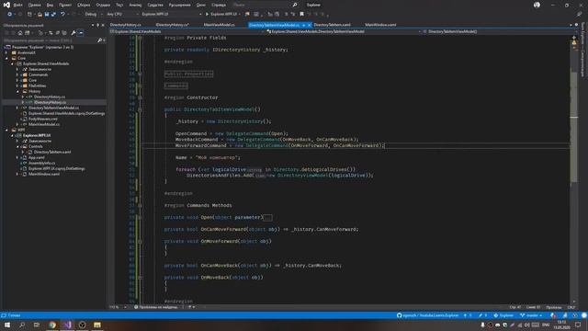Switch to MainWindow.xaml tab
The image size is (588, 331).
click(380, 25)
